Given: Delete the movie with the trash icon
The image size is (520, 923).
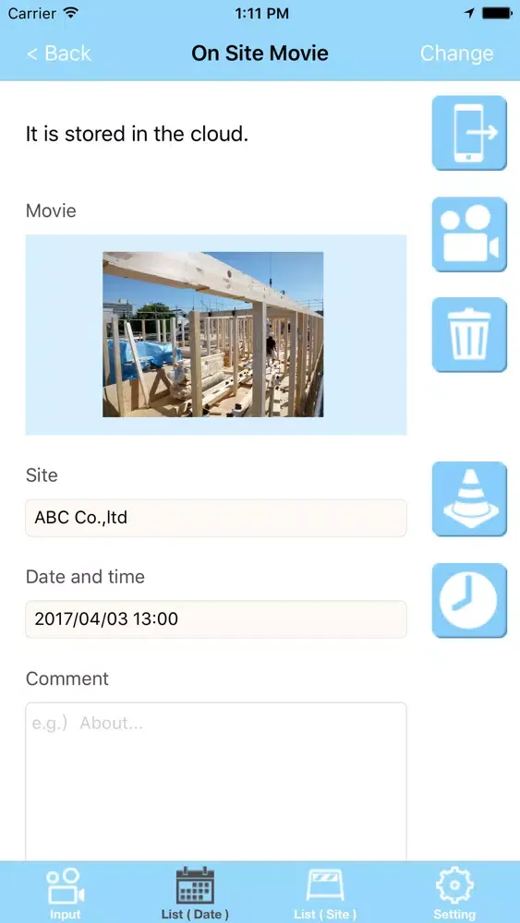Looking at the screenshot, I should (469, 335).
